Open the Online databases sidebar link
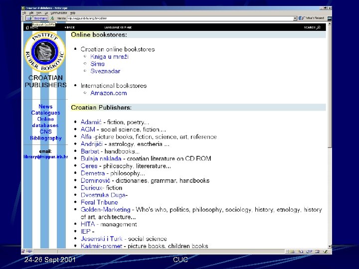The image size is (359, 269). coord(45,122)
